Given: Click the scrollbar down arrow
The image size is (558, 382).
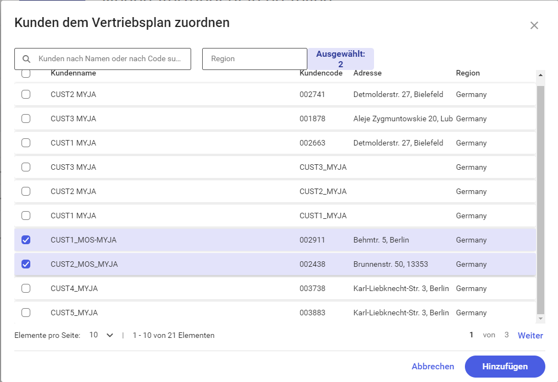Looking at the screenshot, I should [x=540, y=319].
